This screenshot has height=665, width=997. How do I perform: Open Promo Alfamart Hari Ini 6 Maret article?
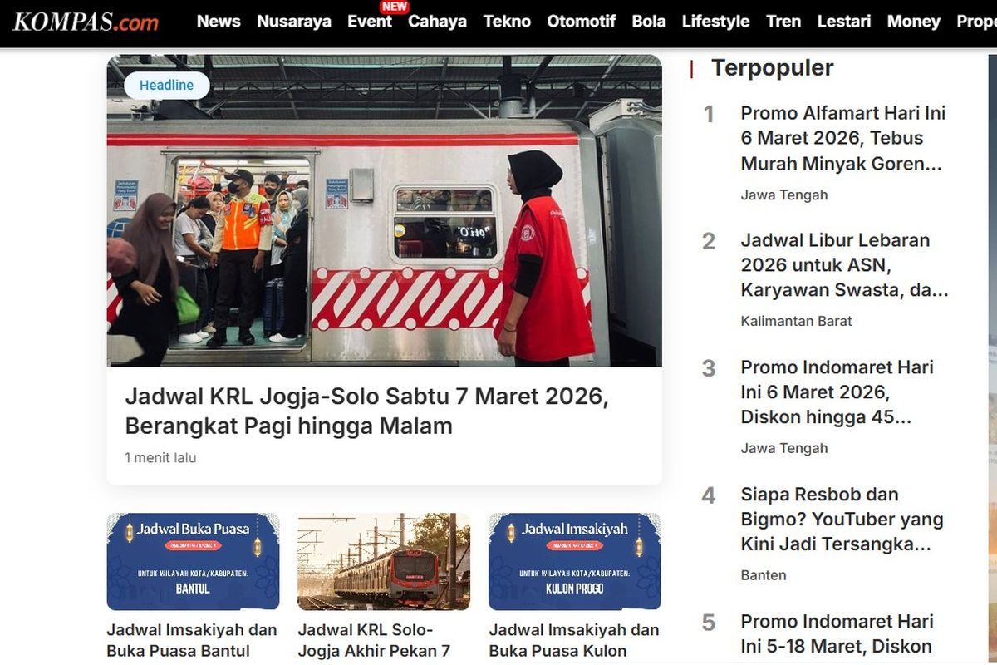point(843,138)
